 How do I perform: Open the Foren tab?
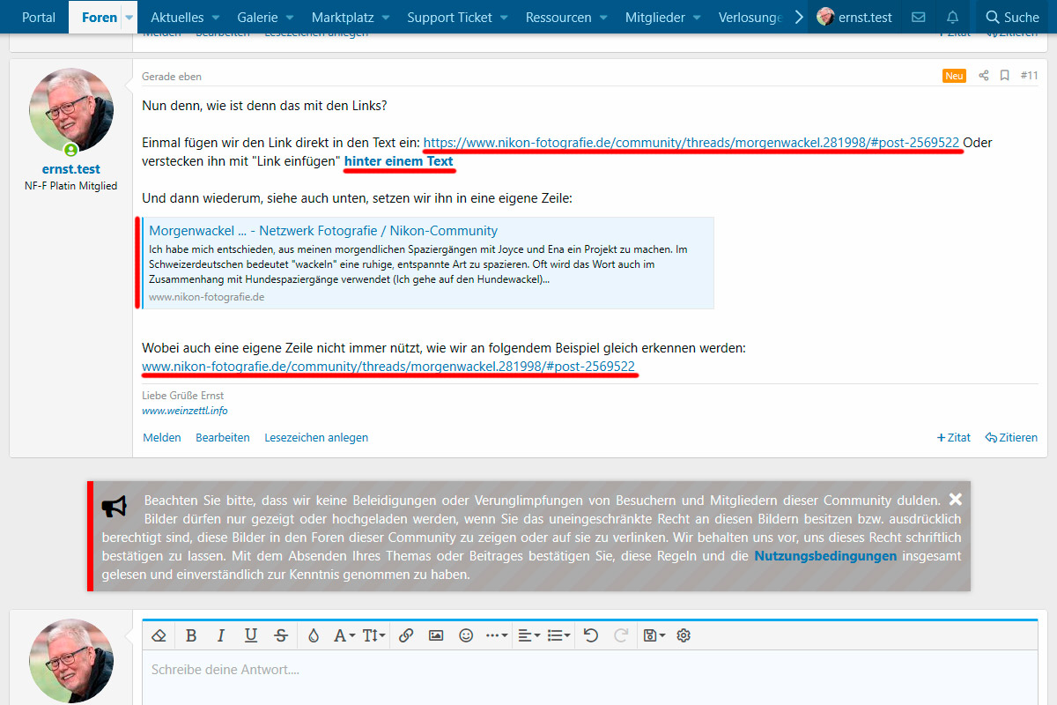coord(100,17)
